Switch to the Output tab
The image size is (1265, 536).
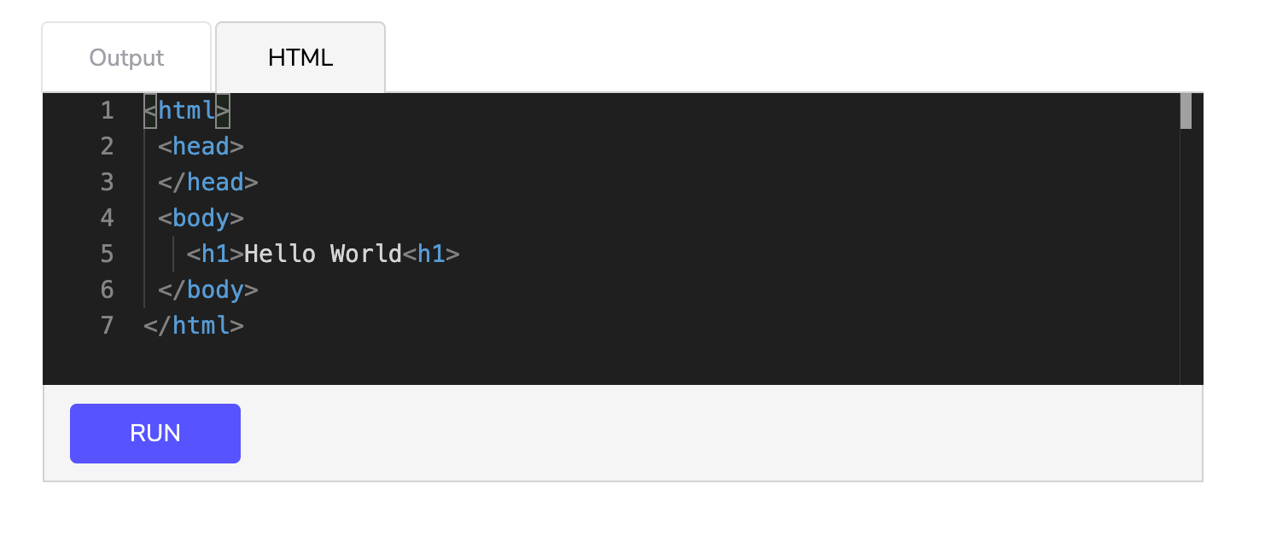pos(126,58)
